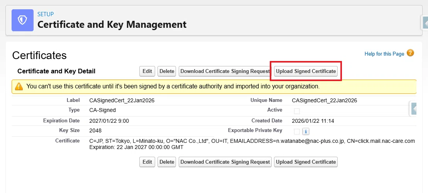Click the bottom Edit button
Image resolution: width=428 pixels, height=193 pixels.
click(x=147, y=162)
